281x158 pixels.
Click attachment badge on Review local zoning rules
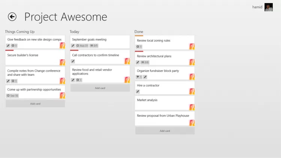pos(139,47)
